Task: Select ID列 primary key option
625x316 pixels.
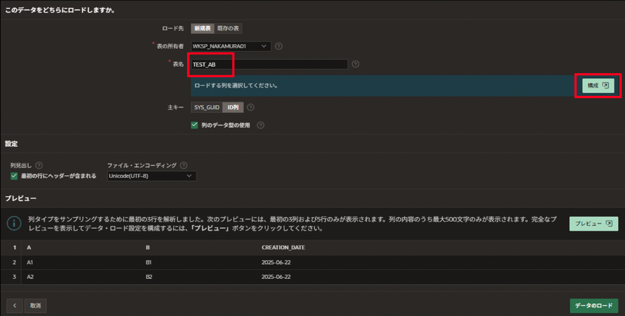Action: click(233, 108)
